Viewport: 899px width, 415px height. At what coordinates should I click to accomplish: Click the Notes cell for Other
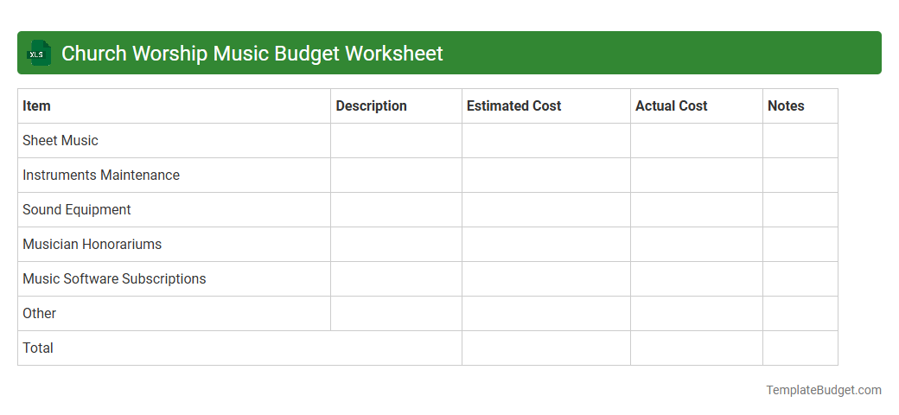point(800,314)
